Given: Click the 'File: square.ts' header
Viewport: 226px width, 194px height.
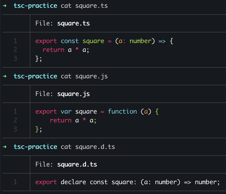Looking at the screenshot, I should click(62, 23).
